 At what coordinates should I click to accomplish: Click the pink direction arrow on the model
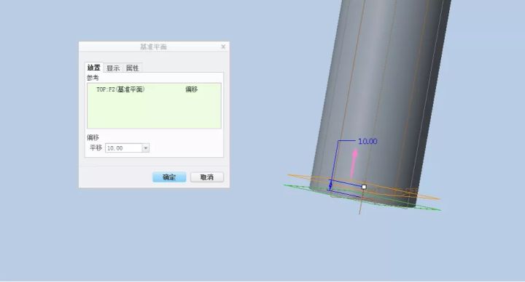(354, 163)
